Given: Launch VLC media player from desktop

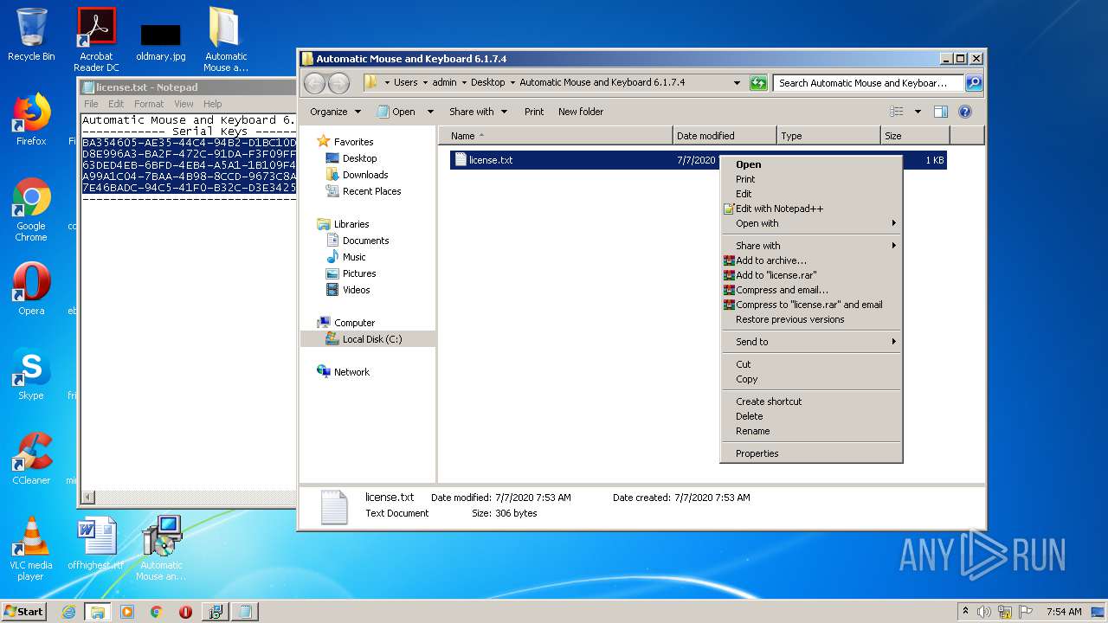Looking at the screenshot, I should point(31,549).
